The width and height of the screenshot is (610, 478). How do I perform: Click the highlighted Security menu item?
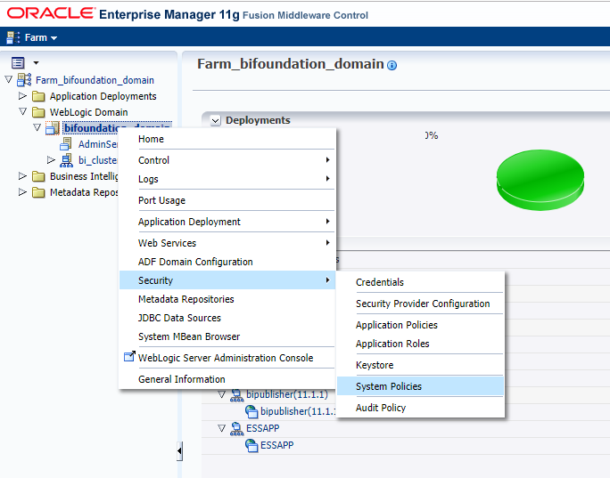[x=227, y=280]
